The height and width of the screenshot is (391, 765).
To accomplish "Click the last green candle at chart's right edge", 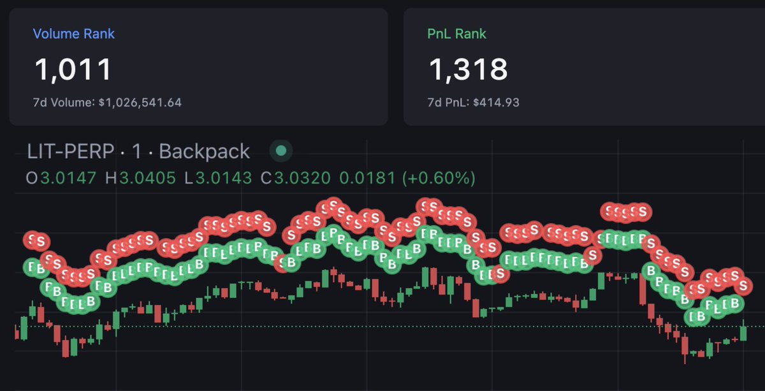I will point(743,331).
